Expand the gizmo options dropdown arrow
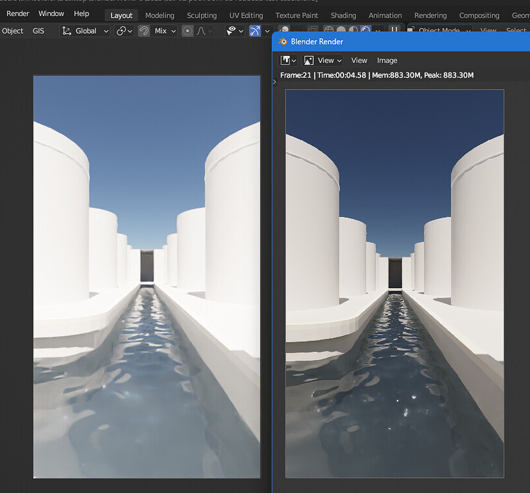Image resolution: width=530 pixels, height=493 pixels. pyautogui.click(x=267, y=31)
